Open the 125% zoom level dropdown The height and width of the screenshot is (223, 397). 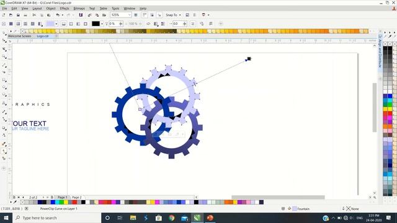coord(129,15)
